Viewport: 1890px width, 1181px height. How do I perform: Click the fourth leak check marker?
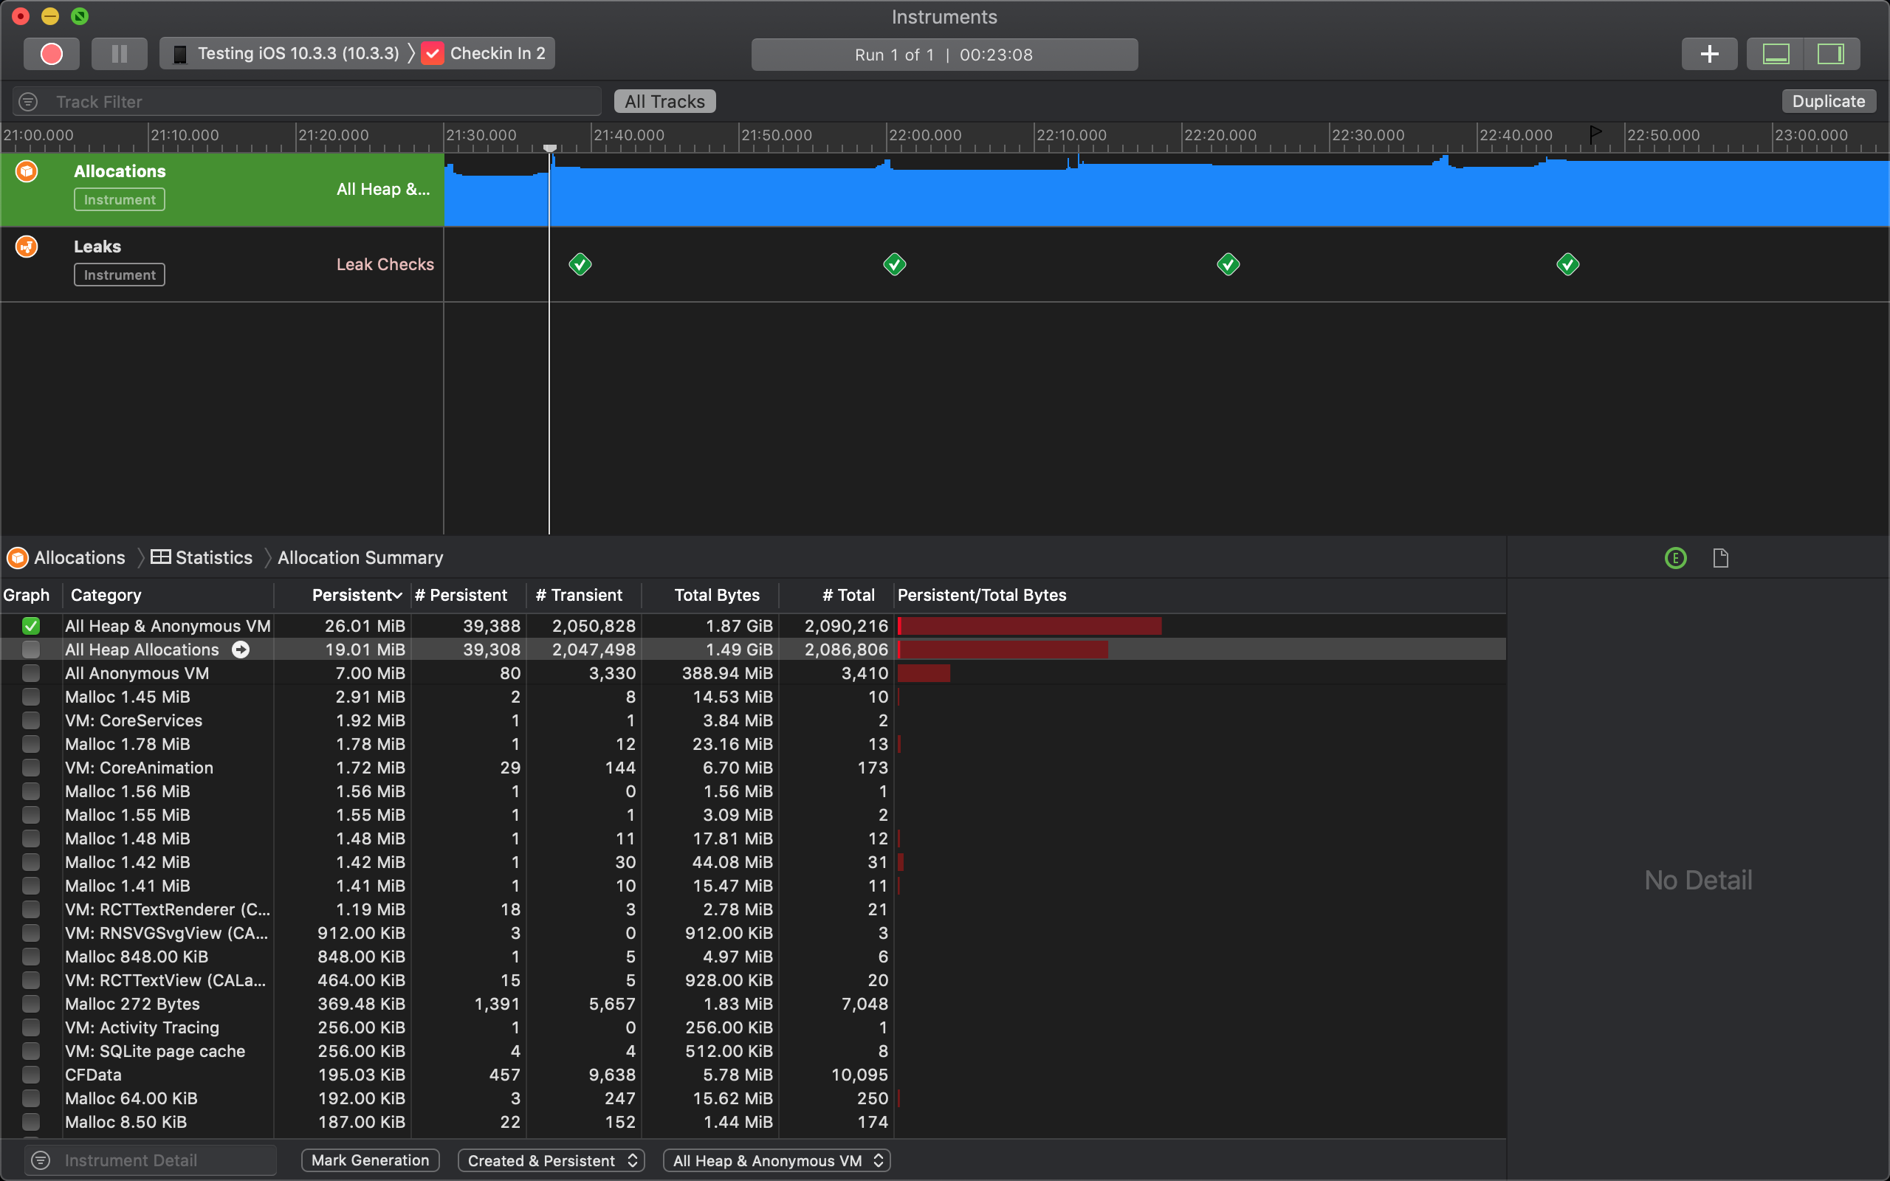1567,265
